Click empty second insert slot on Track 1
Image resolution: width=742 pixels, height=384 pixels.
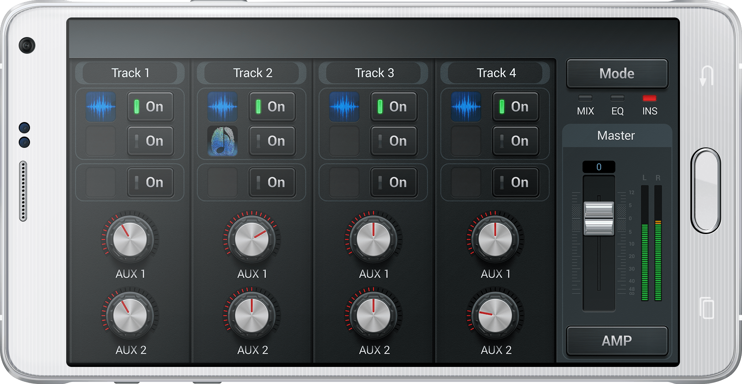tap(101, 141)
